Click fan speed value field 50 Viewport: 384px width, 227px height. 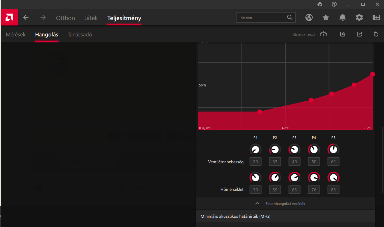(x=314, y=162)
